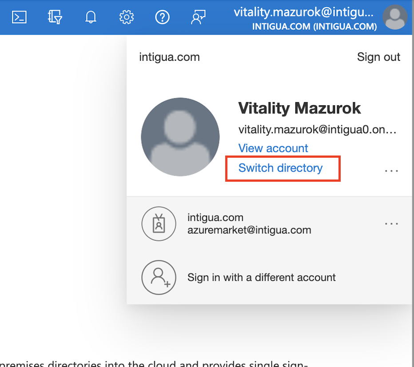
Task: Collapse account menu via header email text
Action: point(307,12)
